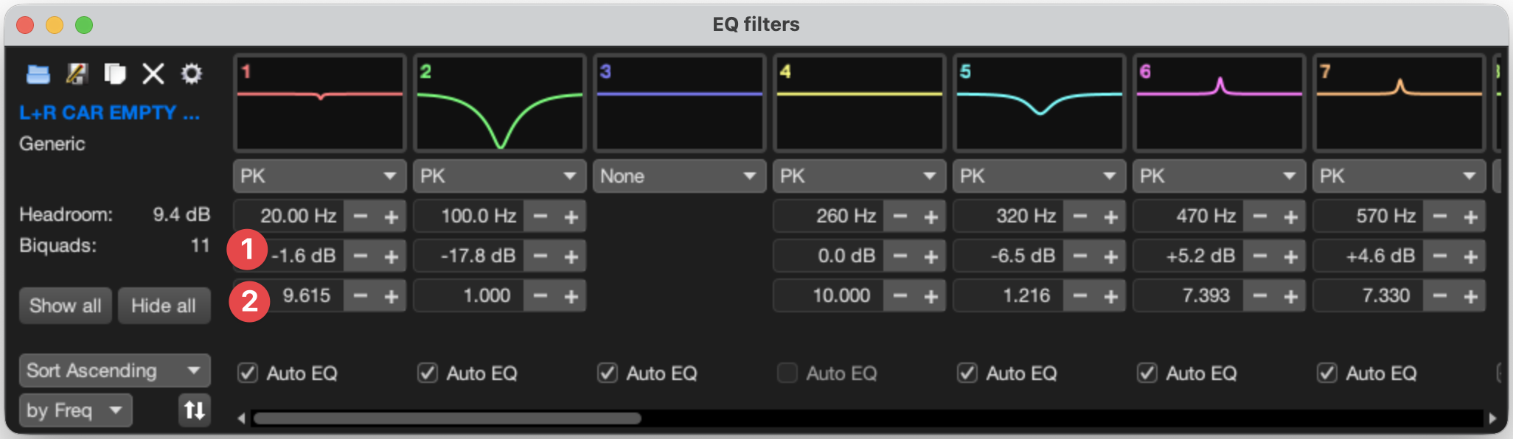Click the scrollbar left arrow
The width and height of the screenshot is (1513, 439).
point(241,418)
